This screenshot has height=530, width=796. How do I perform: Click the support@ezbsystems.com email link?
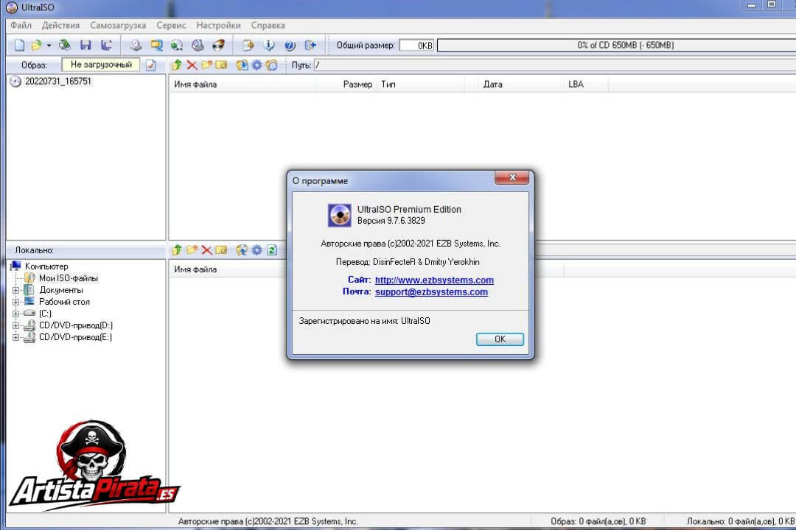click(x=431, y=291)
